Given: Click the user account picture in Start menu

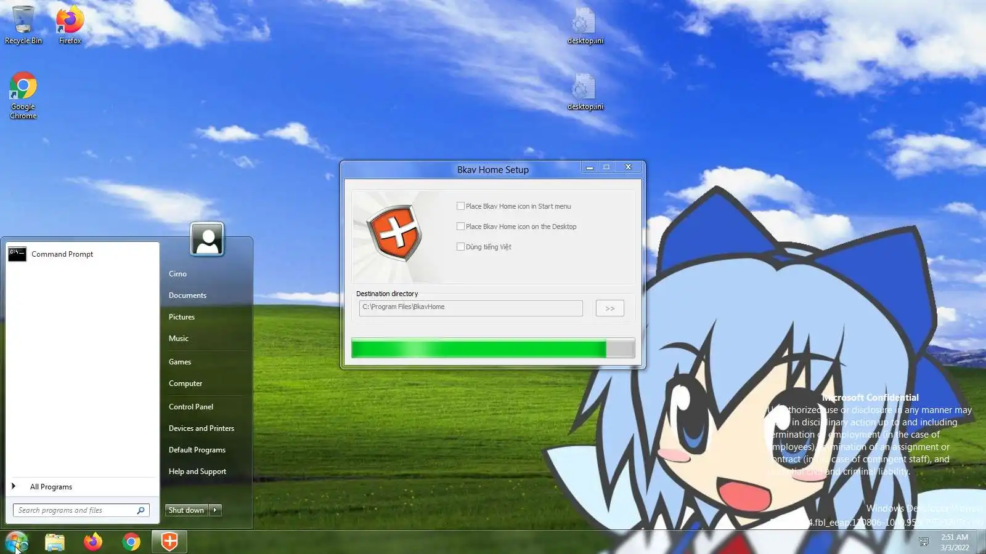Looking at the screenshot, I should tap(207, 239).
